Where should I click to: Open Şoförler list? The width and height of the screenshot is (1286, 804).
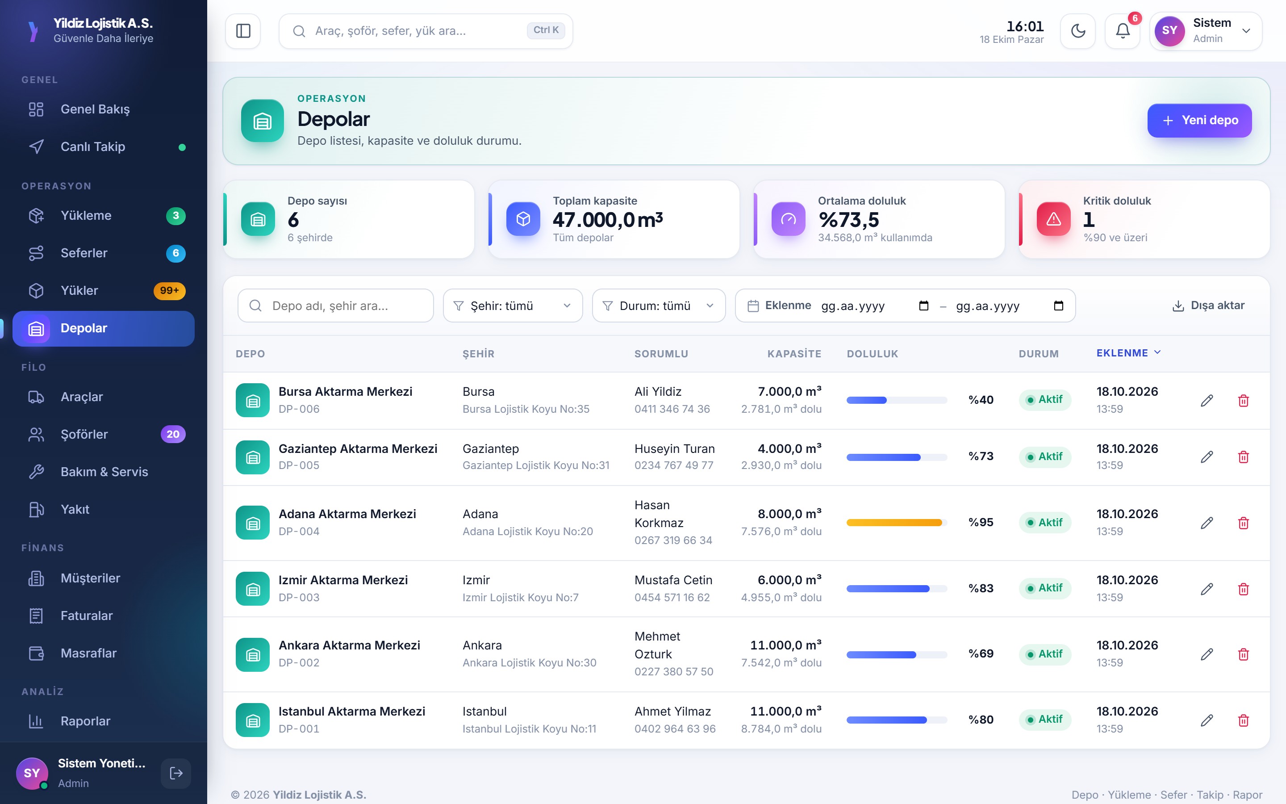coord(104,435)
